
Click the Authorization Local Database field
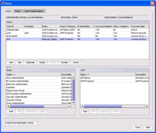pos(133,17)
